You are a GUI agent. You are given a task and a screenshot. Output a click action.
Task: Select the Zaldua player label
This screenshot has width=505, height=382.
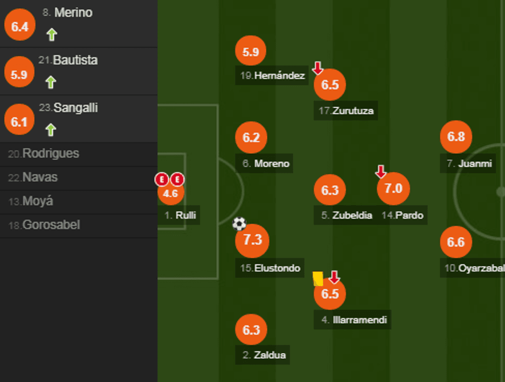pyautogui.click(x=264, y=355)
